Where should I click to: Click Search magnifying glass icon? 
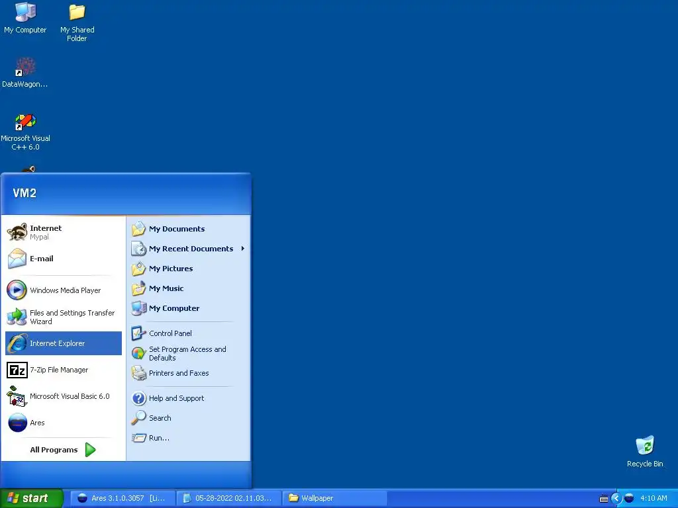[139, 418]
